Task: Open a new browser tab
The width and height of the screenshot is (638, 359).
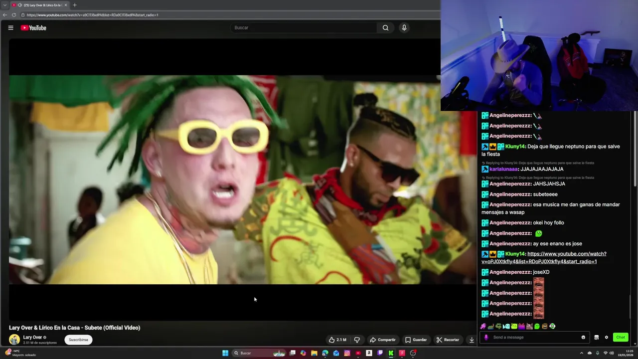Action: [75, 5]
